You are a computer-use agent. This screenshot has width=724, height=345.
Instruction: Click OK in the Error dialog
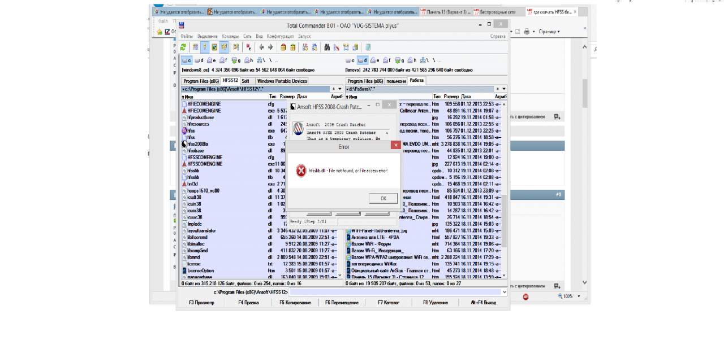tap(383, 198)
